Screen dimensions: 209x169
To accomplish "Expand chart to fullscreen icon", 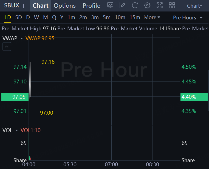I will (x=160, y=5).
